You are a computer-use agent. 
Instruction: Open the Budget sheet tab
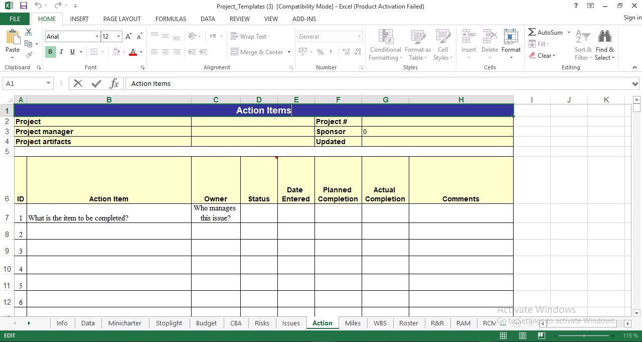click(x=206, y=323)
